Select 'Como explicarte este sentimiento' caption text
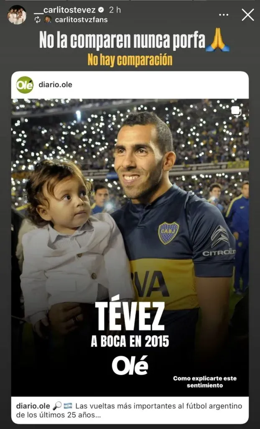 pos(205,382)
